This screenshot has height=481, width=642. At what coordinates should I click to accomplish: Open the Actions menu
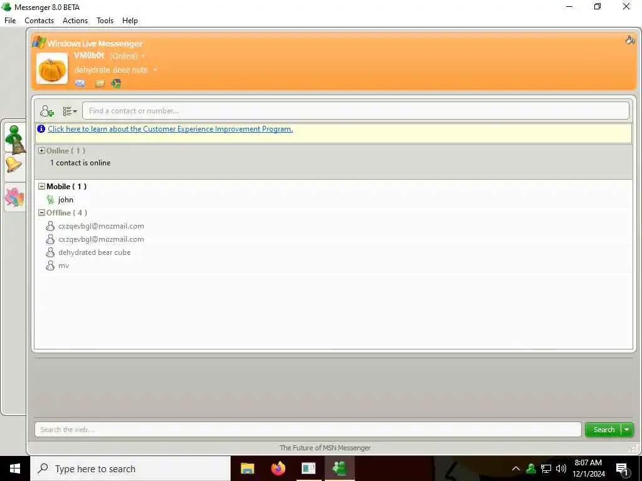pyautogui.click(x=75, y=21)
